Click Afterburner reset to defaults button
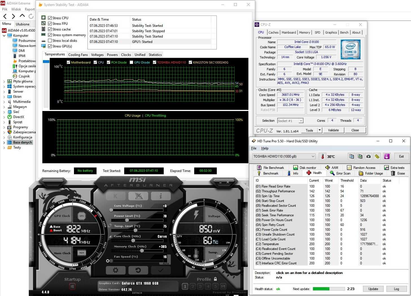411x296 pixels. [138, 270]
